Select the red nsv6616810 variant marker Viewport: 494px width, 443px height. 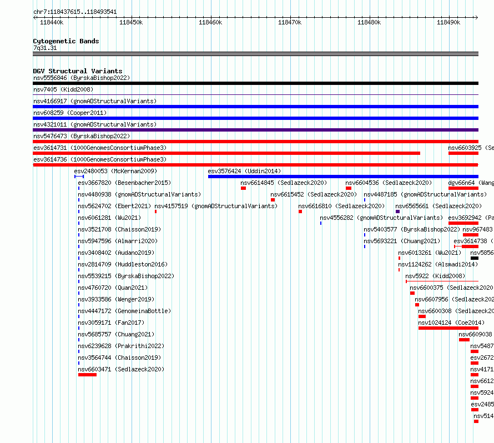point(300,212)
